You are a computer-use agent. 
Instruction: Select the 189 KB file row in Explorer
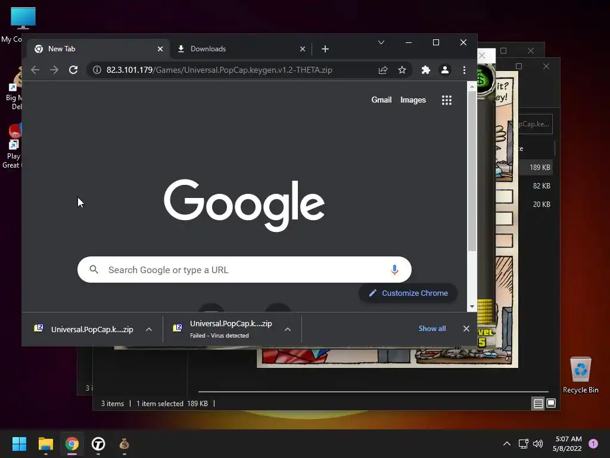(536, 167)
